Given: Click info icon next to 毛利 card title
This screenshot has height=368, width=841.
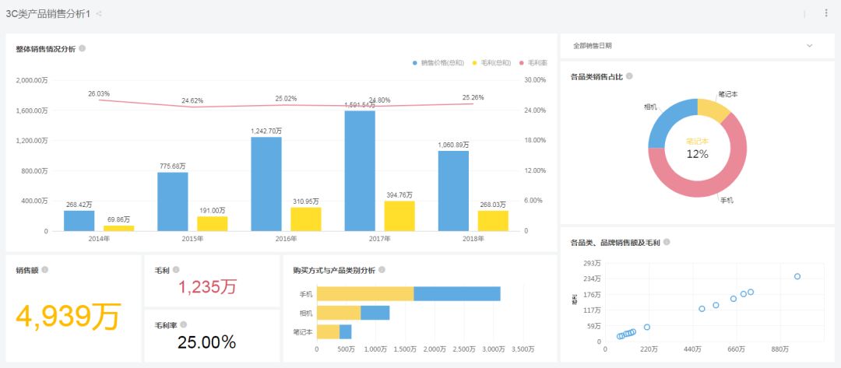Looking at the screenshot, I should point(176,270).
